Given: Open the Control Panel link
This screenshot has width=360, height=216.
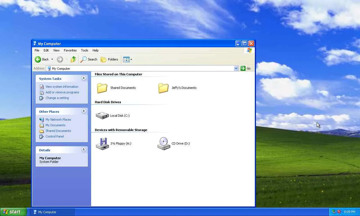Looking at the screenshot, I should point(55,136).
